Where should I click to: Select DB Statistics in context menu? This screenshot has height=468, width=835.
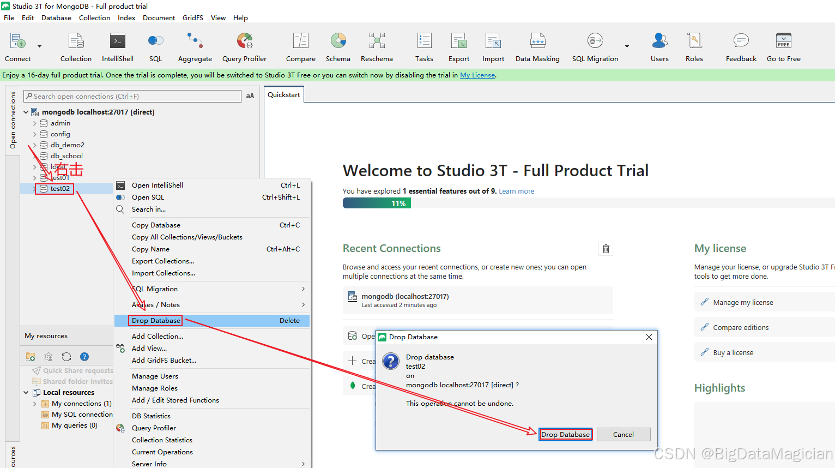pyautogui.click(x=212, y=416)
